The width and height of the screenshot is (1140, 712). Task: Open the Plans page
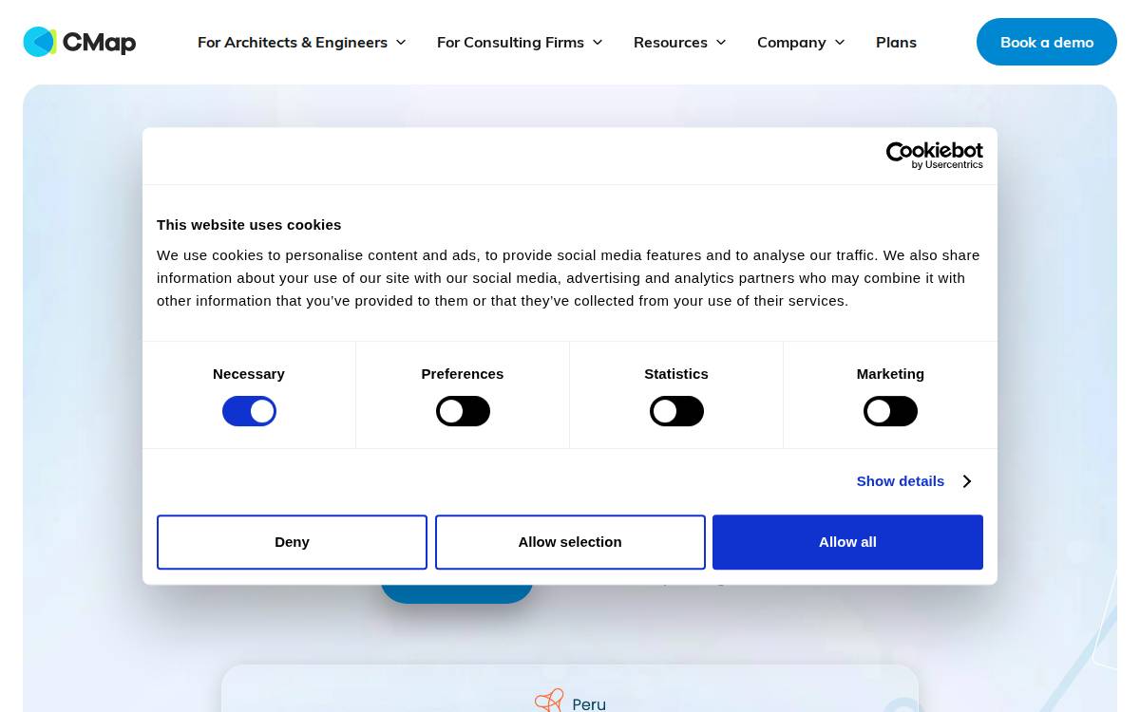pyautogui.click(x=896, y=42)
